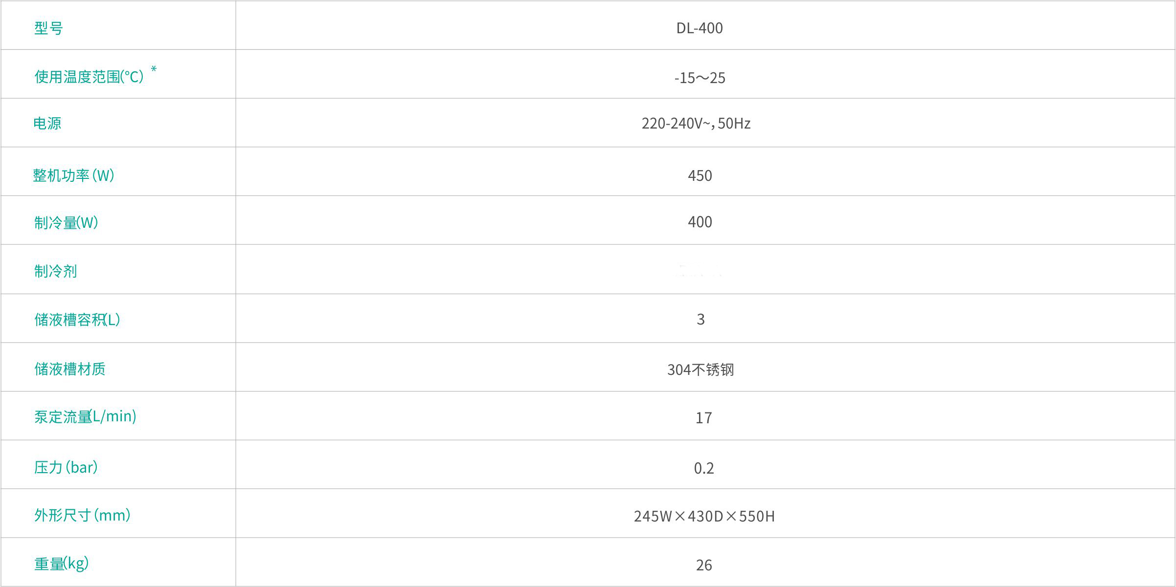Select the 450 total power value
The height and width of the screenshot is (587, 1176).
[x=700, y=175]
